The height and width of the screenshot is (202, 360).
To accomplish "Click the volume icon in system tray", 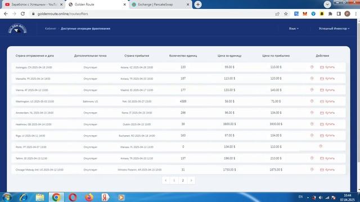I will [x=321, y=198].
